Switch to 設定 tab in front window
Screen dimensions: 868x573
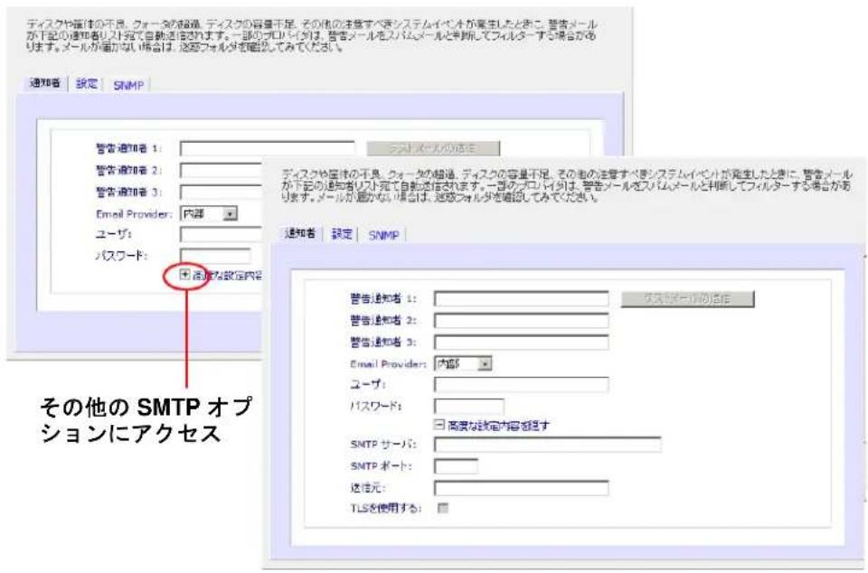tap(342, 234)
